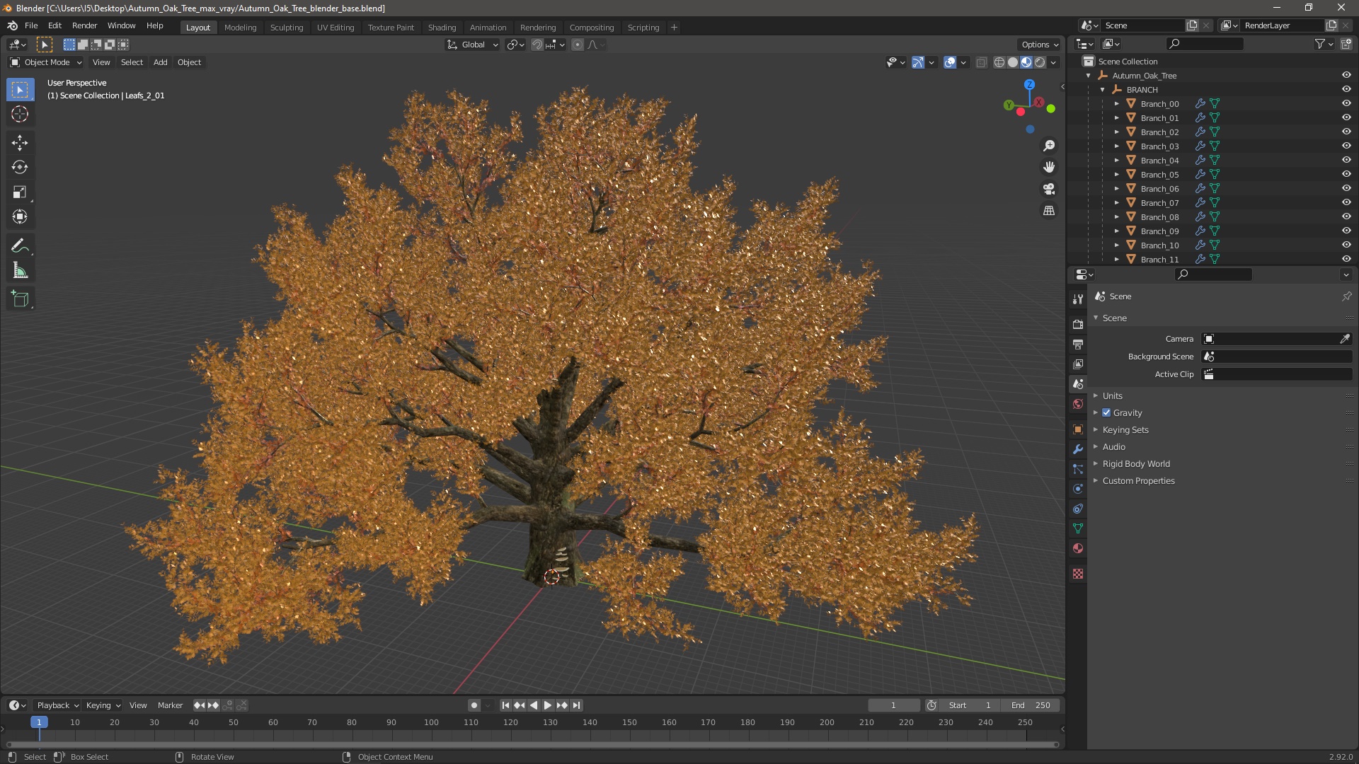Open the Particle properties tab

(x=1078, y=469)
